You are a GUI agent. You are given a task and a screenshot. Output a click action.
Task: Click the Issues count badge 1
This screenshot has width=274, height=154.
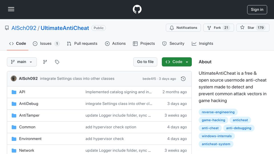point(57,43)
